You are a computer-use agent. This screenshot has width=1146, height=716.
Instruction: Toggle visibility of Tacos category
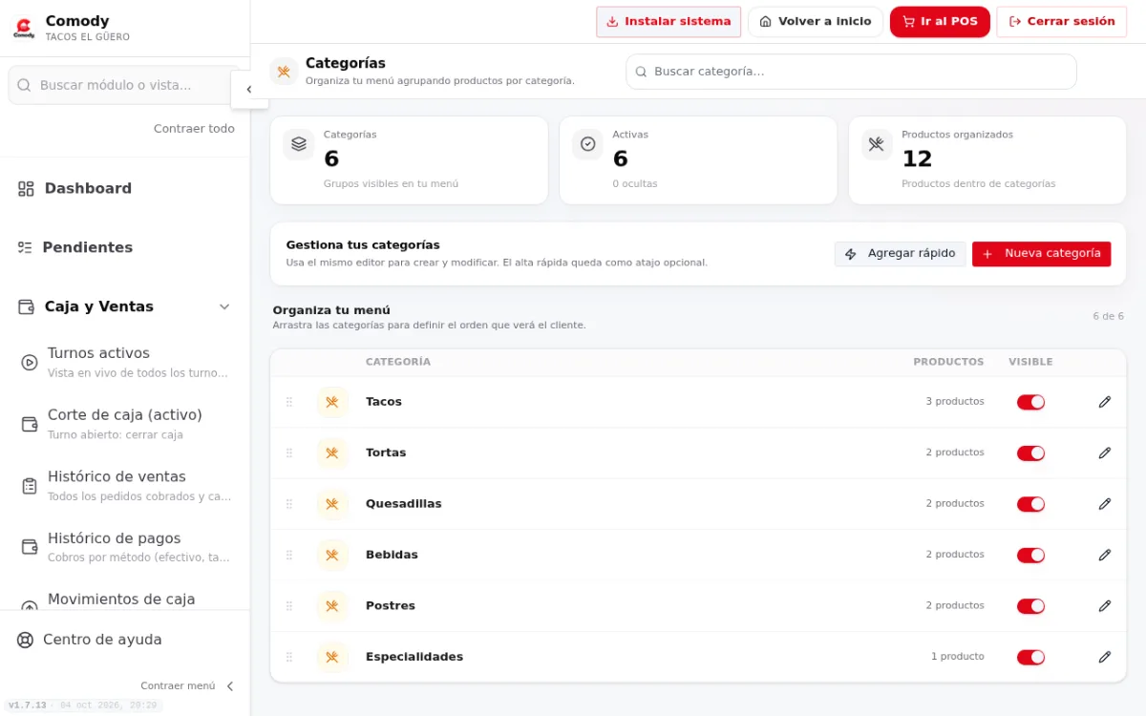click(1030, 402)
